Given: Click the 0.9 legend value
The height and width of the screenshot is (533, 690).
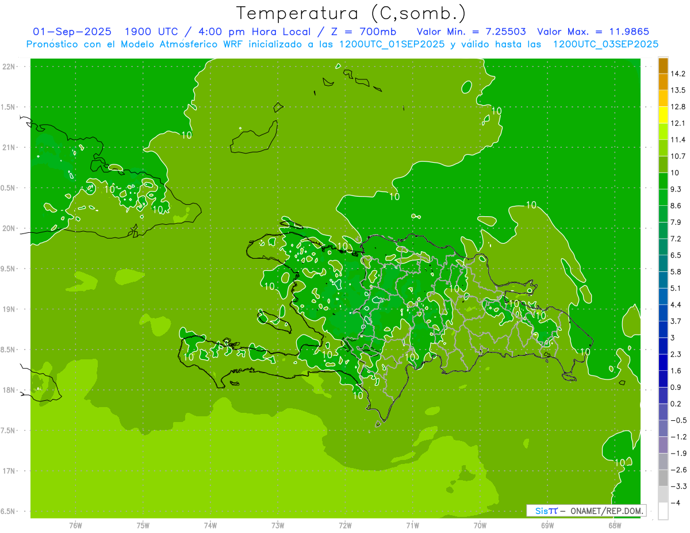Looking at the screenshot, I should 676,387.
